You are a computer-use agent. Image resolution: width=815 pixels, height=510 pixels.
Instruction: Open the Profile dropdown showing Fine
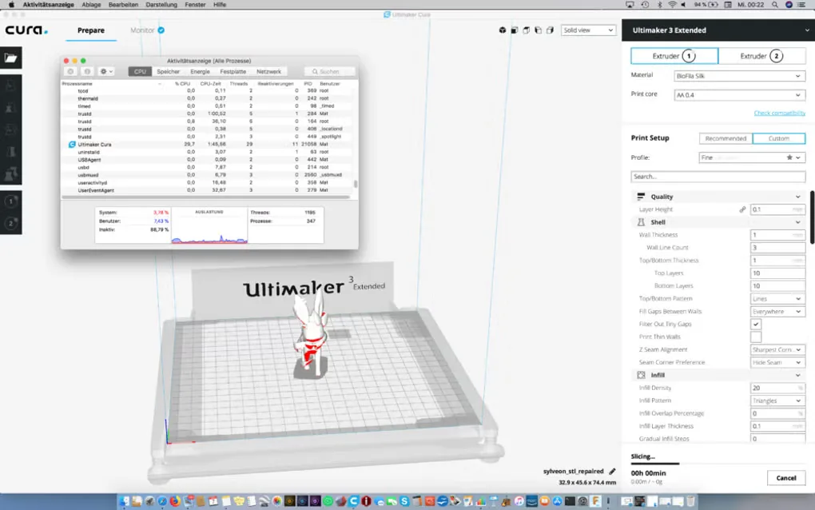[752, 157]
